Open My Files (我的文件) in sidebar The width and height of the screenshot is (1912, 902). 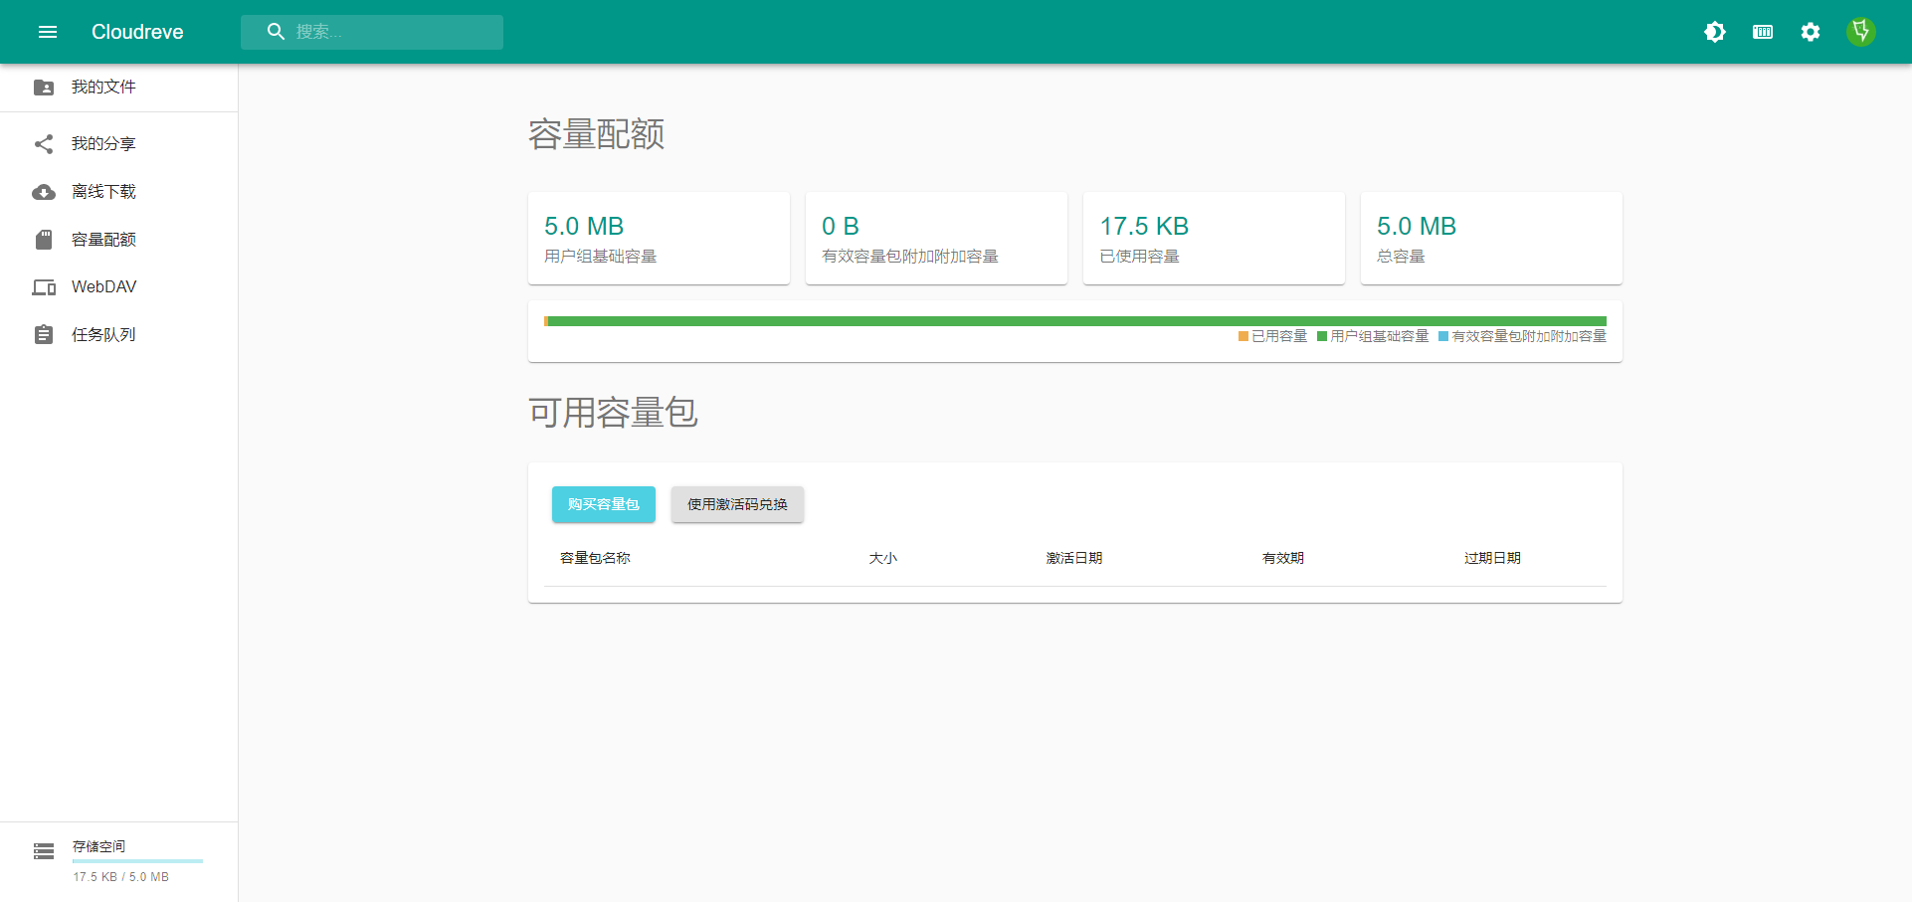pos(103,88)
